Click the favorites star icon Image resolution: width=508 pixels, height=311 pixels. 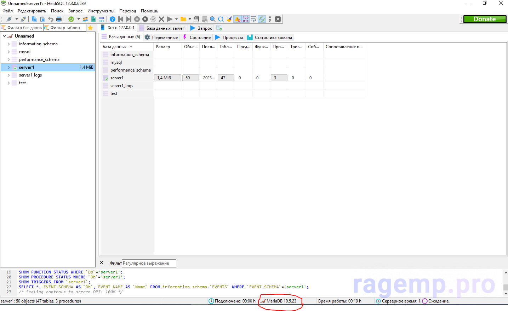(90, 28)
